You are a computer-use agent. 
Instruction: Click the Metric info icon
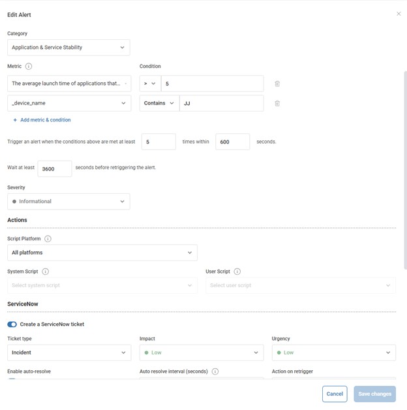tap(29, 66)
